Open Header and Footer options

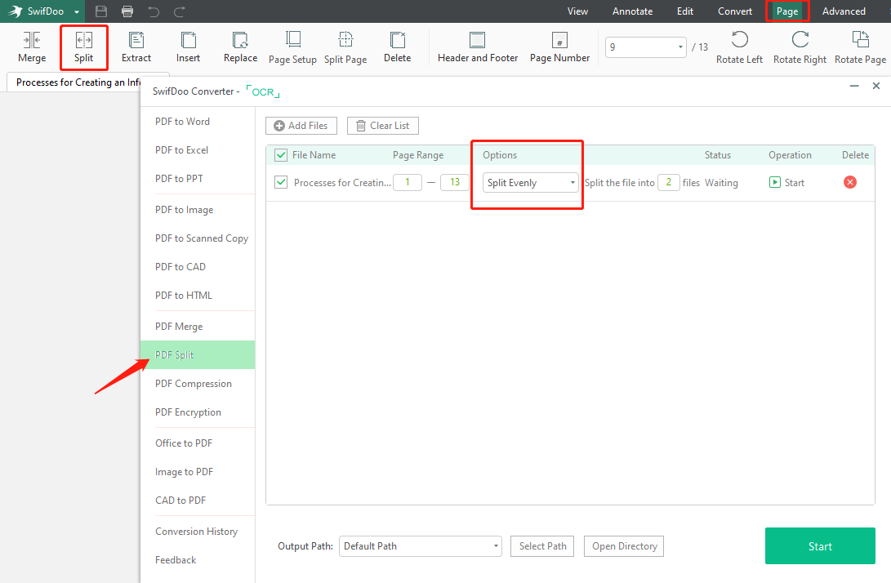pyautogui.click(x=478, y=47)
